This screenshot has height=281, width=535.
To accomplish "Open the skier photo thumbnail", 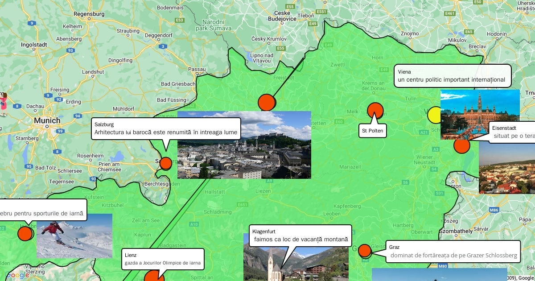I will tap(74, 236).
